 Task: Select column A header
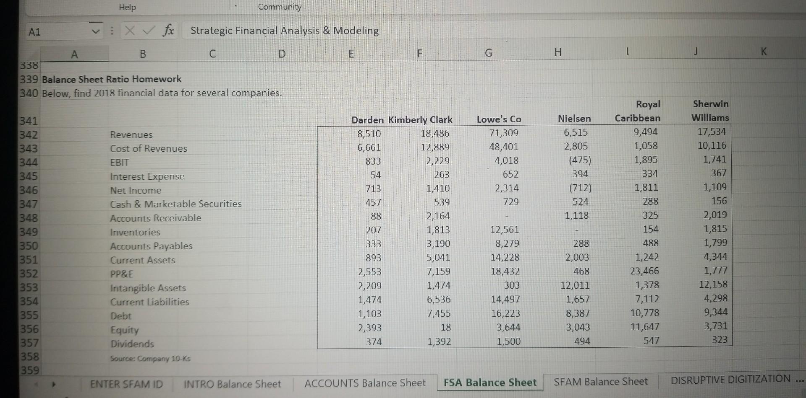coord(74,54)
